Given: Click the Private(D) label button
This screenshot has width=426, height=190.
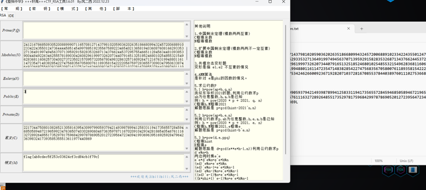Looking at the screenshot, I should 11,114.
